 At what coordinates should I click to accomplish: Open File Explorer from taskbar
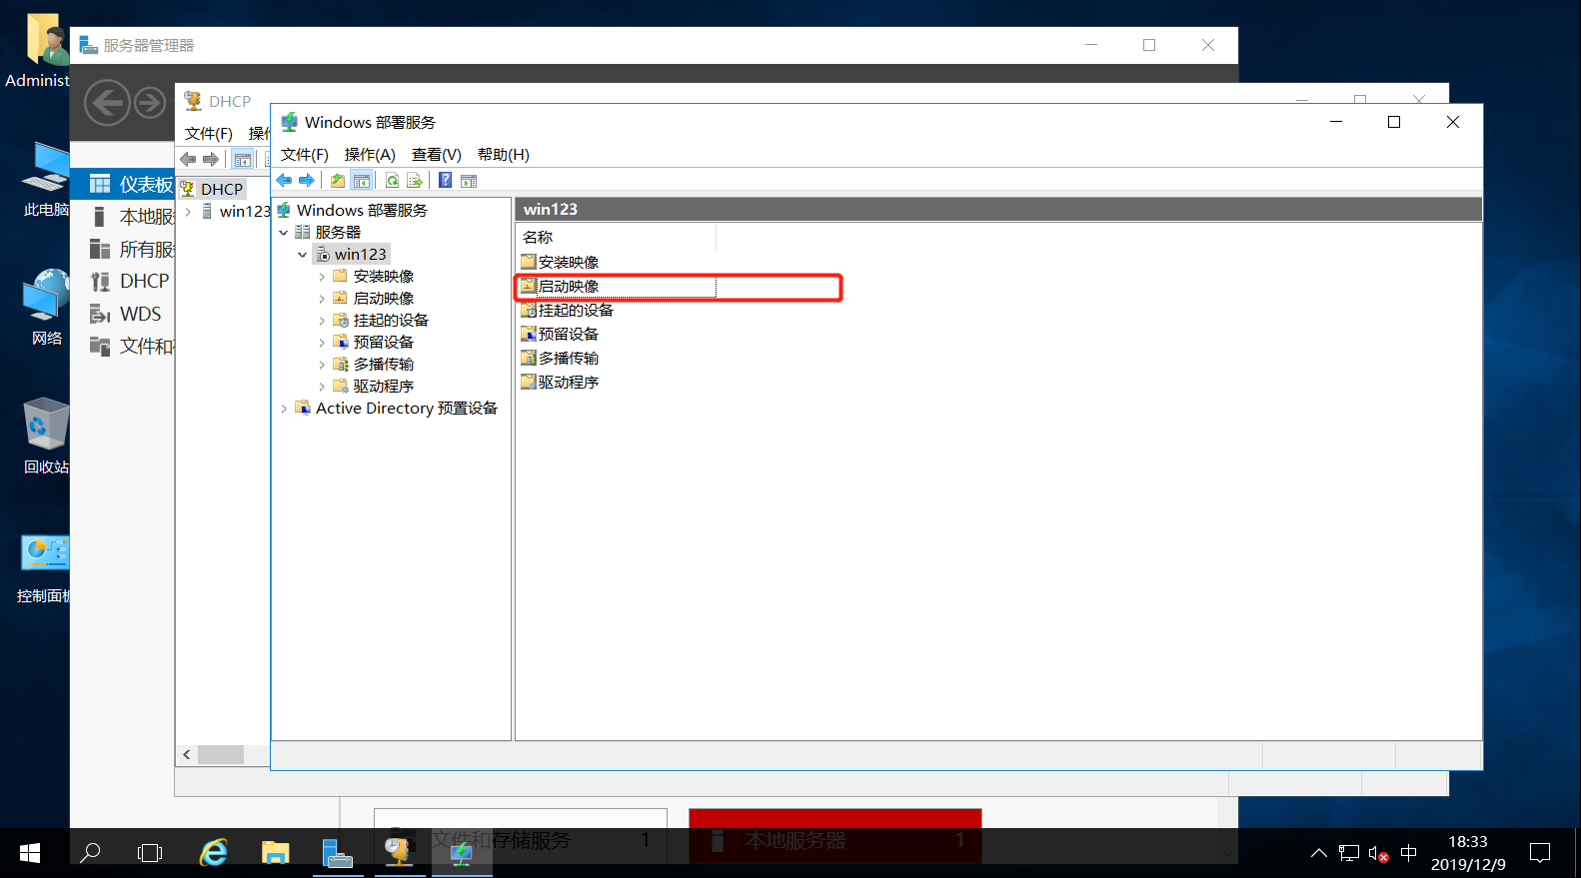point(275,853)
